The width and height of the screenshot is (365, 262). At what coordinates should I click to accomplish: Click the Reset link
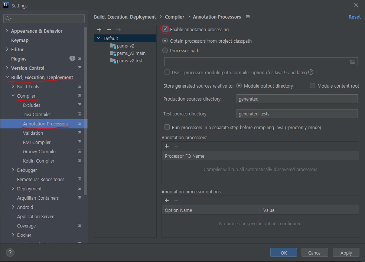(x=355, y=17)
